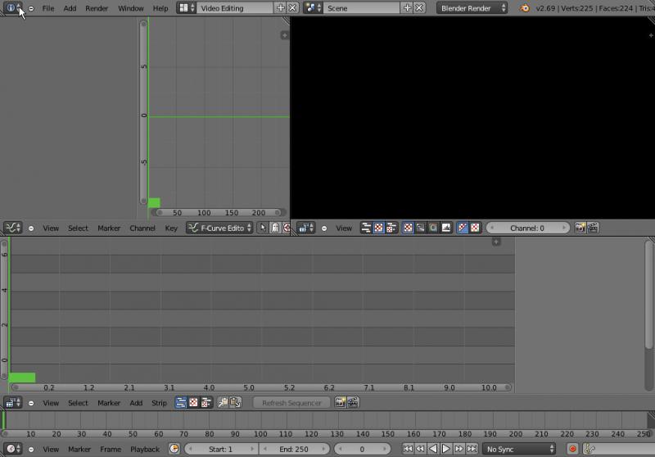The height and width of the screenshot is (457, 655).
Task: Toggle only-selected arrow filter in Graph Editor
Action: [x=262, y=228]
